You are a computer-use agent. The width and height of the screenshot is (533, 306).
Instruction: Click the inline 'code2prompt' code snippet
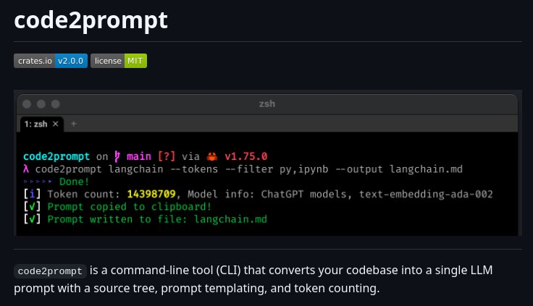(x=50, y=271)
